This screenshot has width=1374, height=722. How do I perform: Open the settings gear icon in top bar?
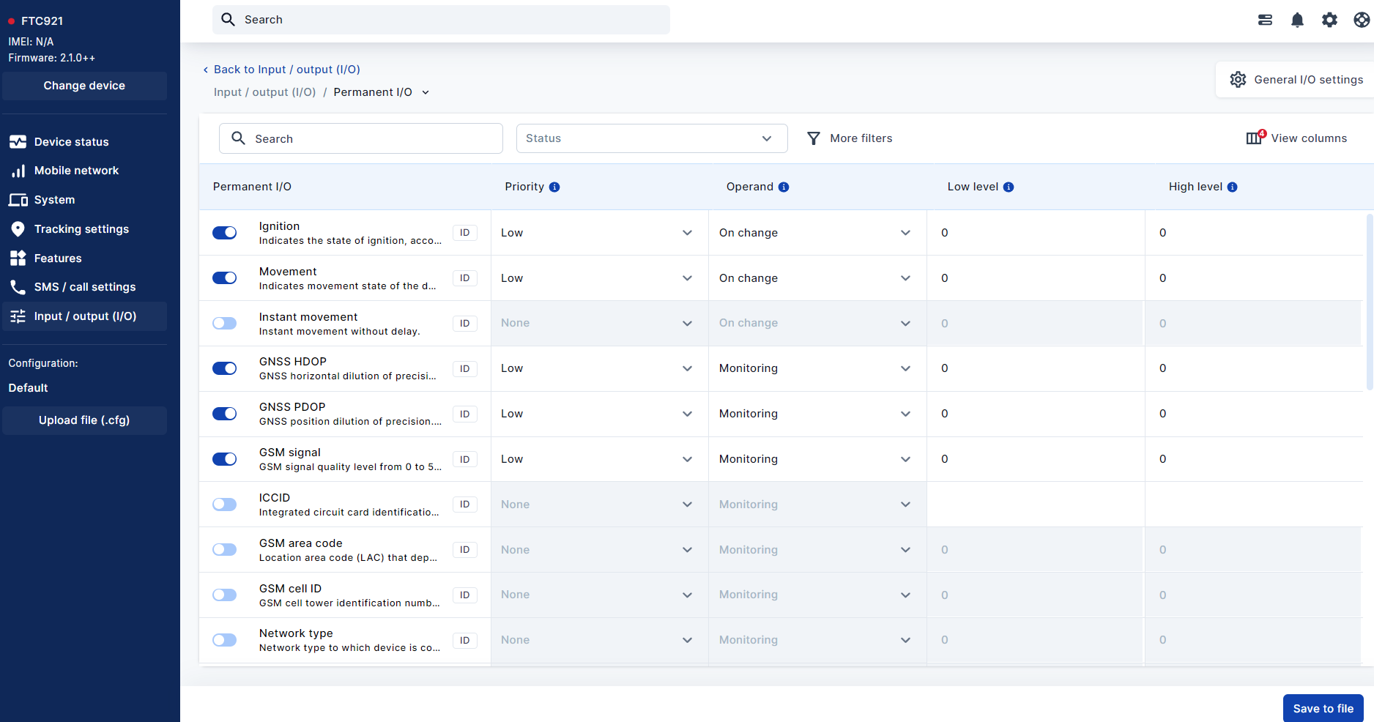(x=1329, y=20)
